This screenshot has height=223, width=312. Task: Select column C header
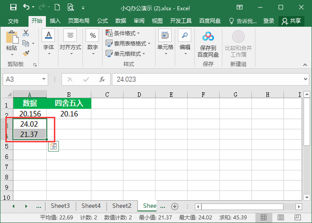coord(107,95)
